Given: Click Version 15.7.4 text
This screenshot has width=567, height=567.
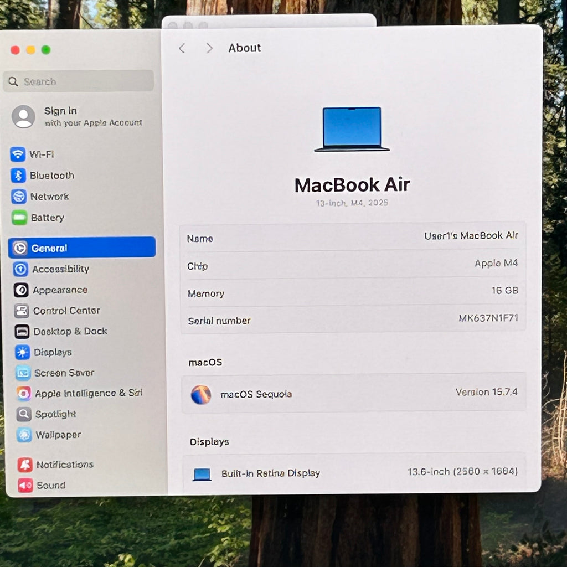Looking at the screenshot, I should tap(486, 392).
